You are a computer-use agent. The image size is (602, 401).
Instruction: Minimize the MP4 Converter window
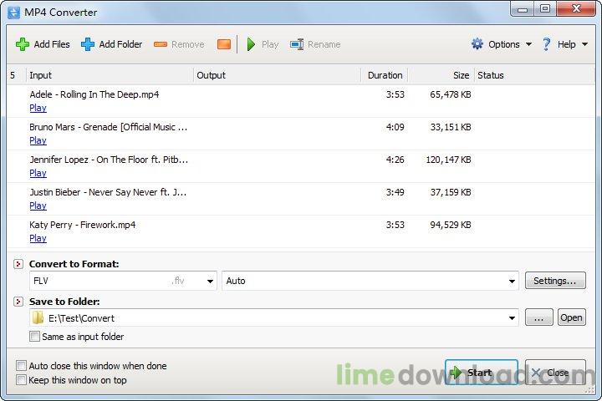click(523, 9)
